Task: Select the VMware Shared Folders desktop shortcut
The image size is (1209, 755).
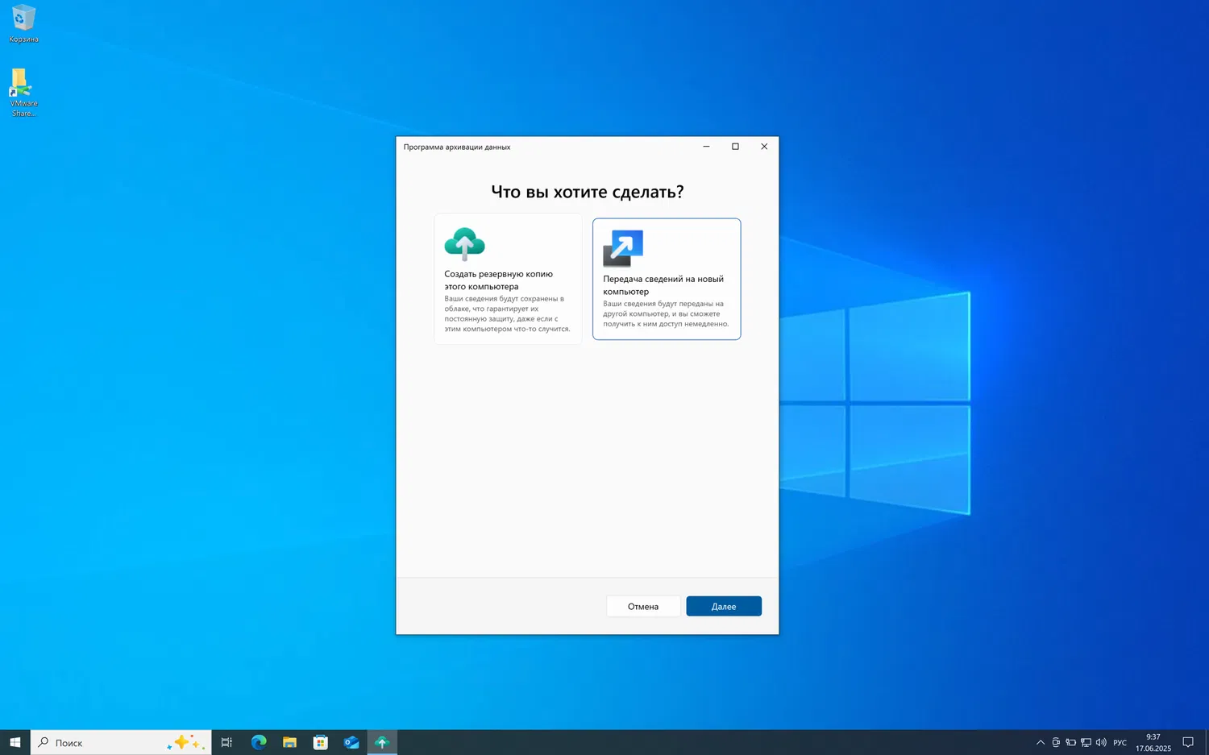Action: 23,92
